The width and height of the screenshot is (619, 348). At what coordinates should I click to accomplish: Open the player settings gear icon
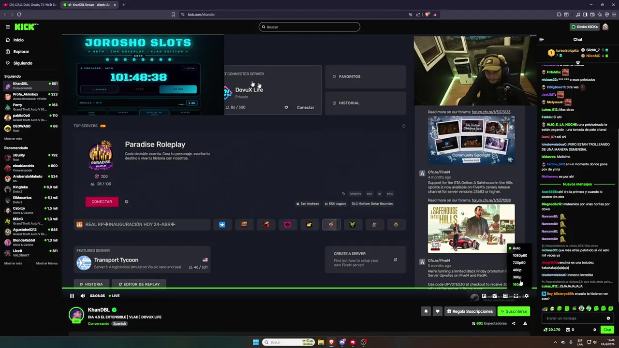pyautogui.click(x=526, y=296)
